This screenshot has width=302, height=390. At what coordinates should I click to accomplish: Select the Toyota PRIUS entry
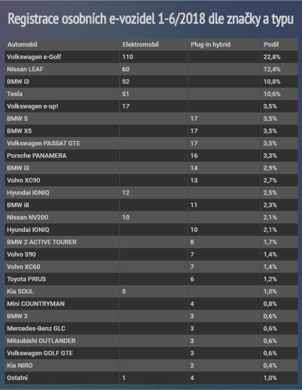tap(26, 279)
